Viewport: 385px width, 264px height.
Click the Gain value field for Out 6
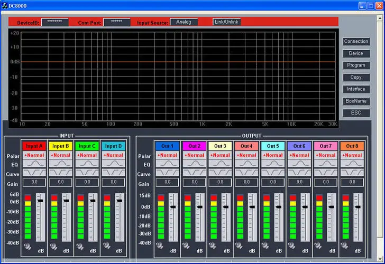(299, 182)
